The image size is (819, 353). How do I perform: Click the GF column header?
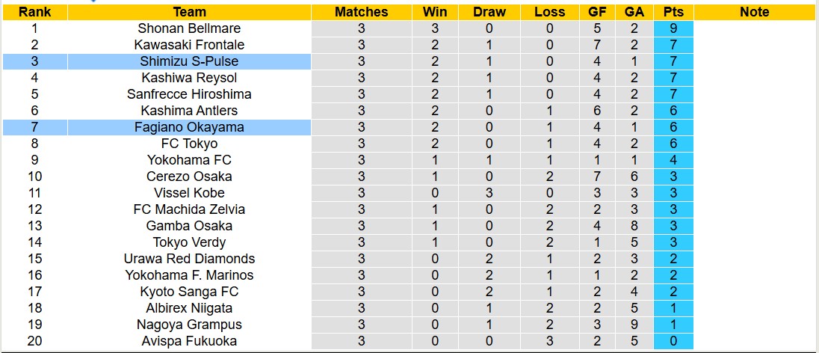tap(596, 12)
